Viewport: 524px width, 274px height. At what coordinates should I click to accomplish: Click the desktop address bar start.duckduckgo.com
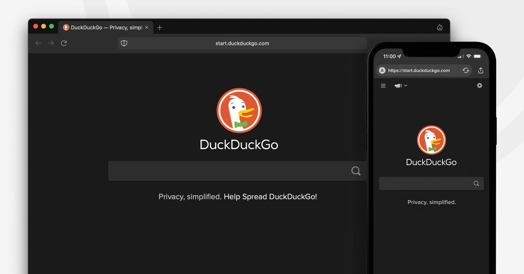point(242,43)
